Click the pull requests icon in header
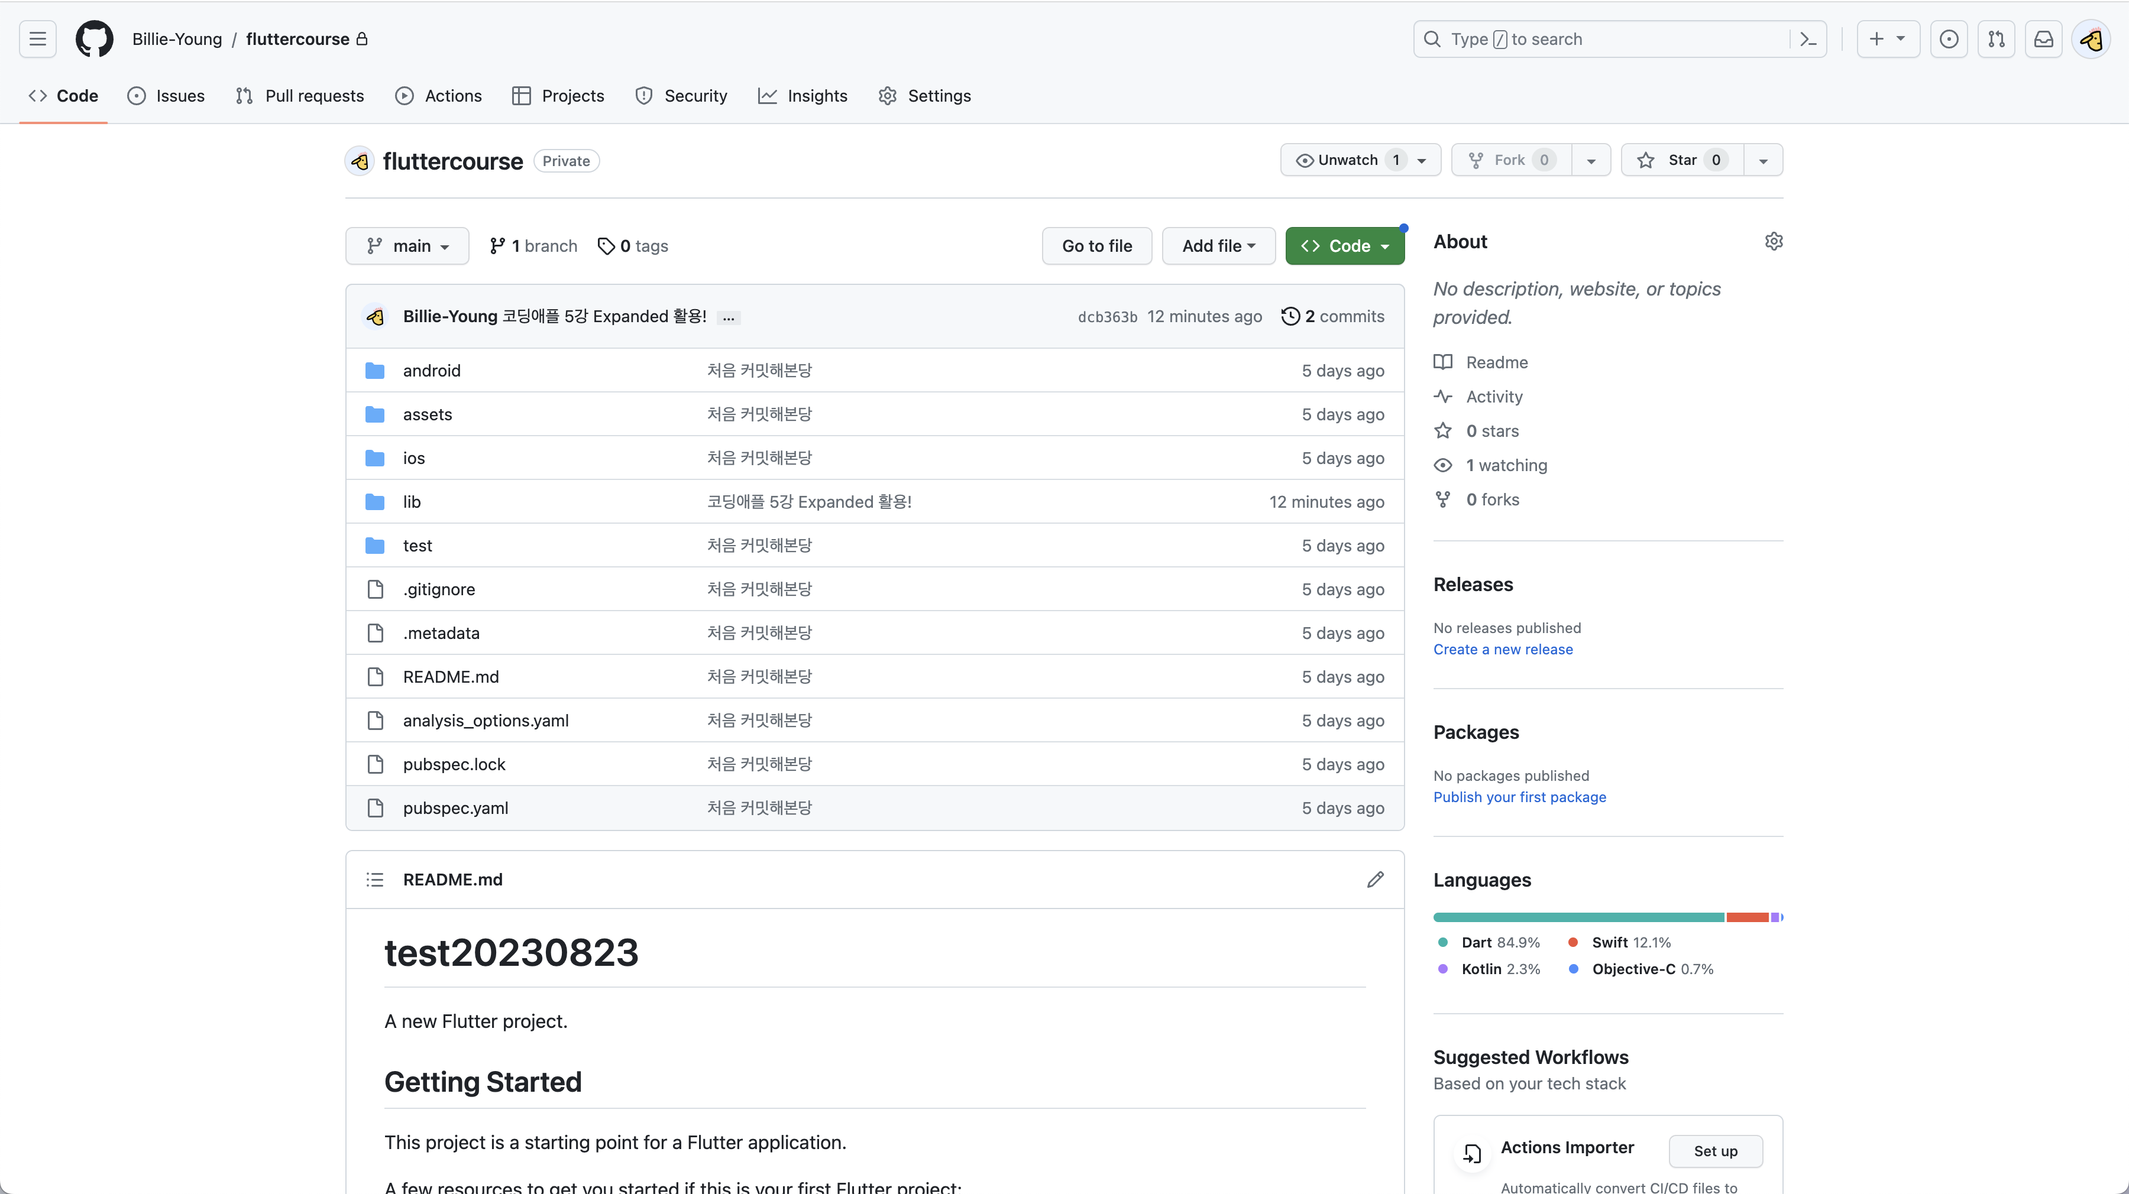Screen dimensions: 2129x1194 [x=1996, y=39]
